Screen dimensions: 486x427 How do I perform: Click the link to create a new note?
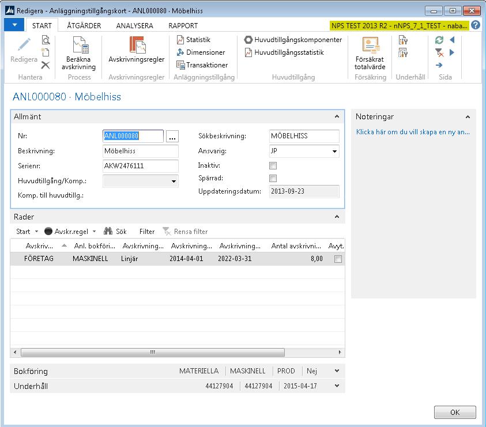tap(413, 132)
